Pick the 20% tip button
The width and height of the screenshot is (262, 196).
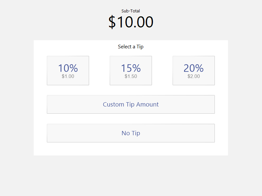point(194,71)
